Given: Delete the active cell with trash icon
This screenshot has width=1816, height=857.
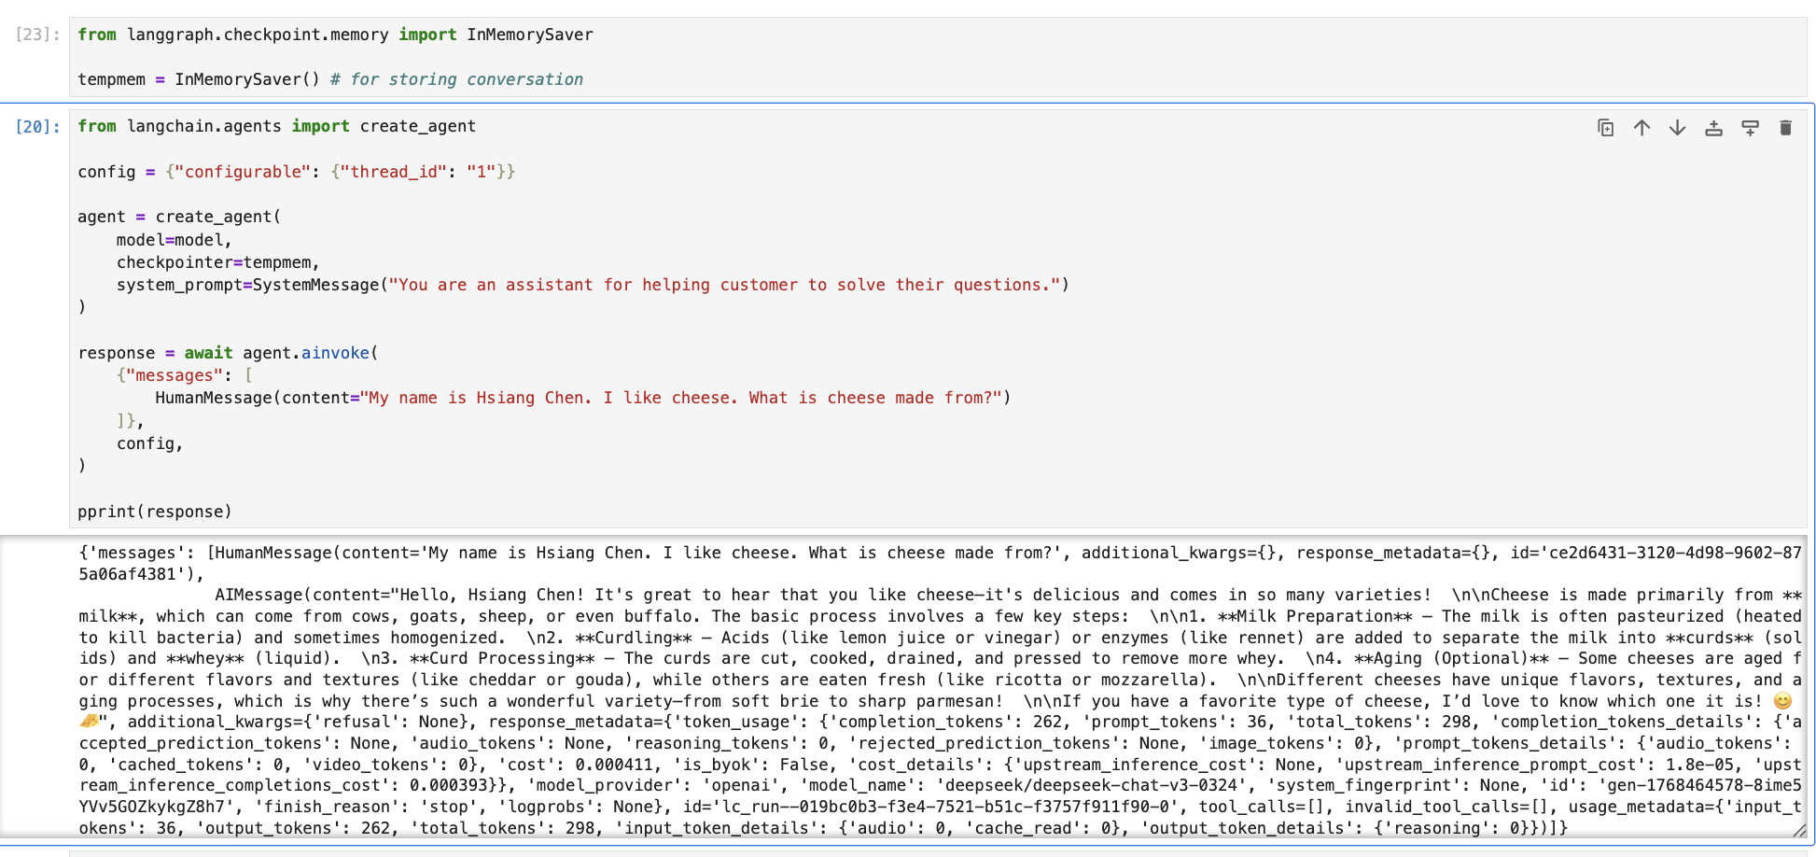Looking at the screenshot, I should coord(1785,128).
